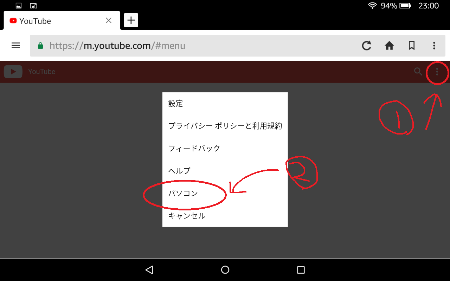
Task: Open YouTube three-dot menu in header
Action: pyautogui.click(x=437, y=72)
